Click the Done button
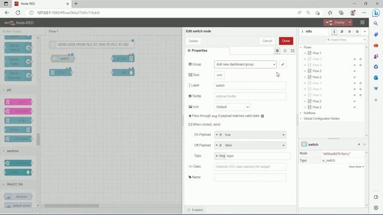The image size is (383, 215). click(286, 41)
